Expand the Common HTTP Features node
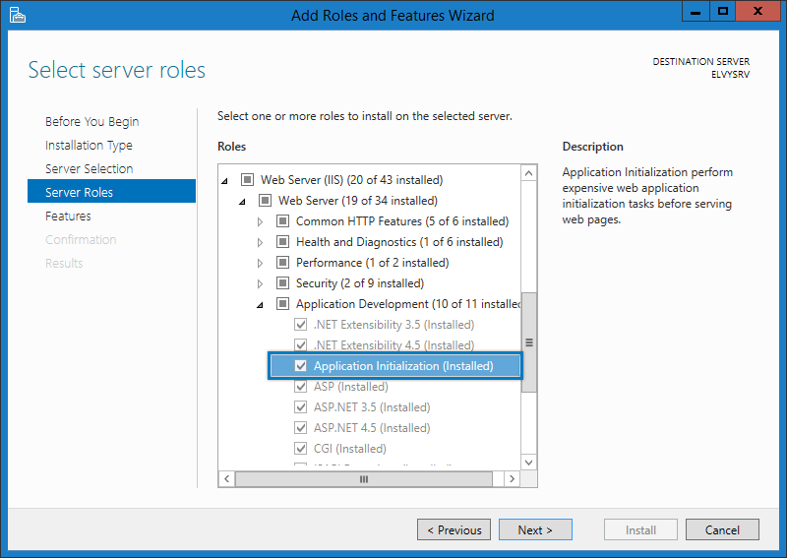The image size is (787, 558). [x=261, y=222]
